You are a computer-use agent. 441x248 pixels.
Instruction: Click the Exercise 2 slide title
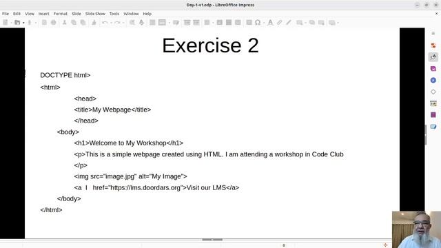tap(210, 45)
